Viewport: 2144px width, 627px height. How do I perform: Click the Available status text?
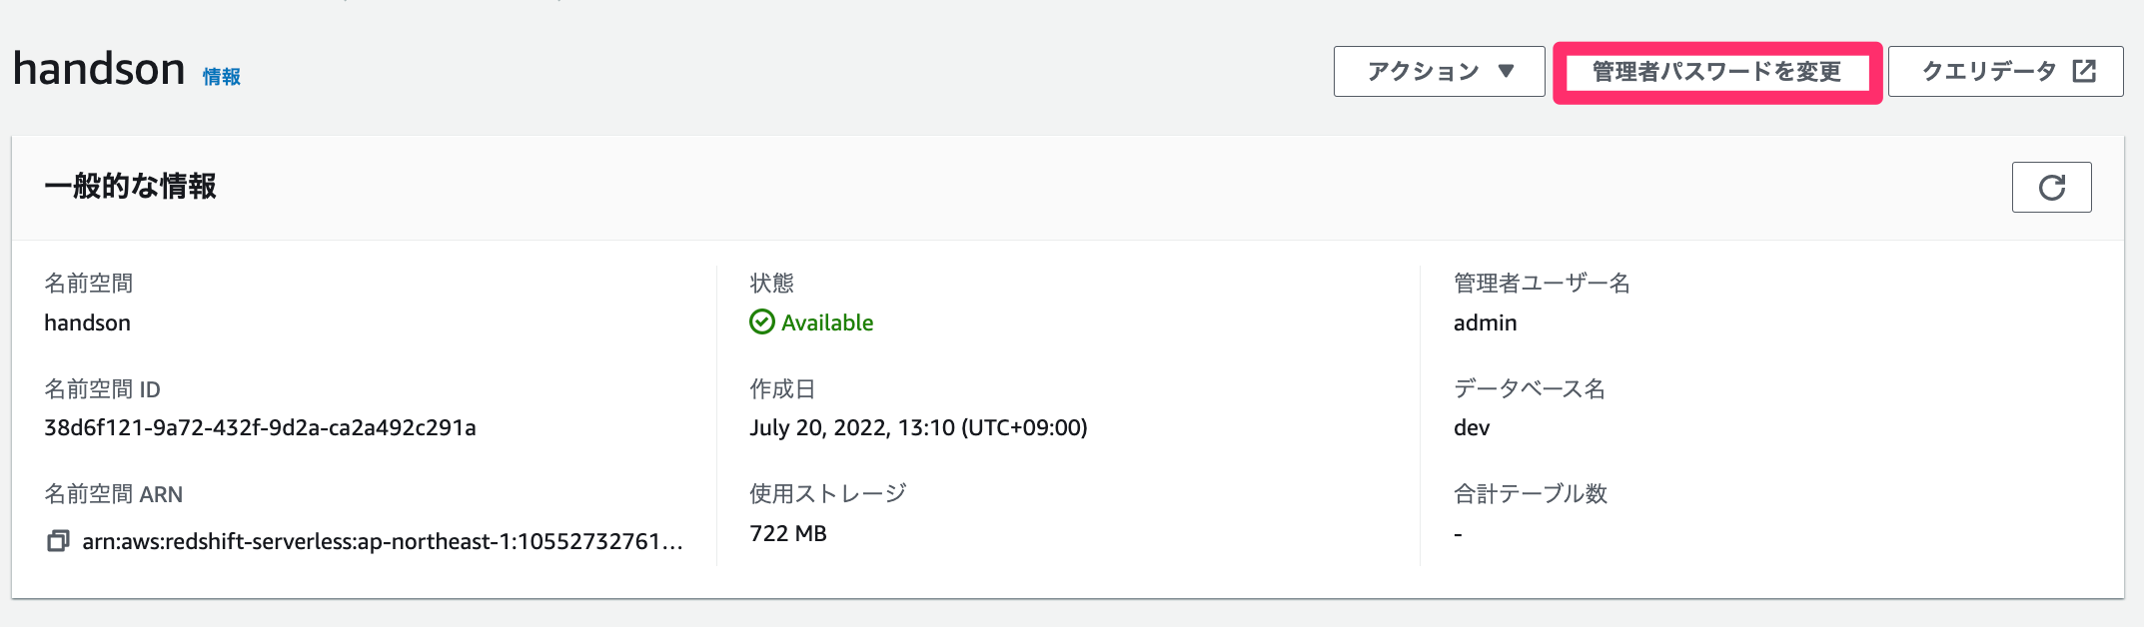[x=827, y=322]
